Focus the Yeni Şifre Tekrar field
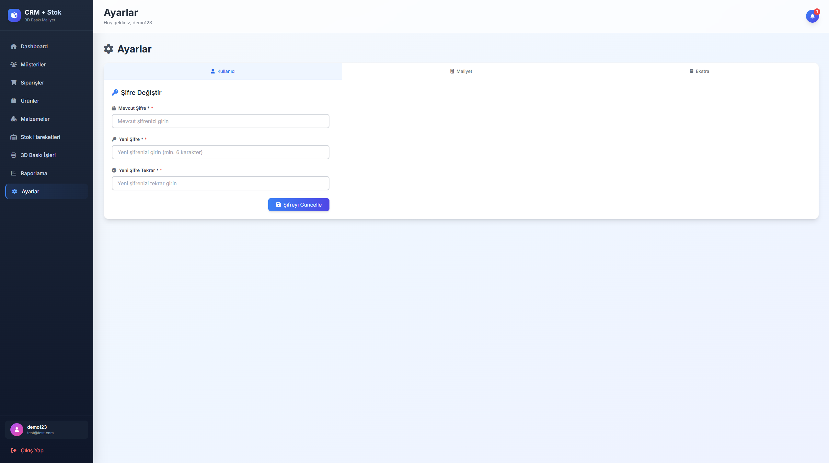 point(220,183)
